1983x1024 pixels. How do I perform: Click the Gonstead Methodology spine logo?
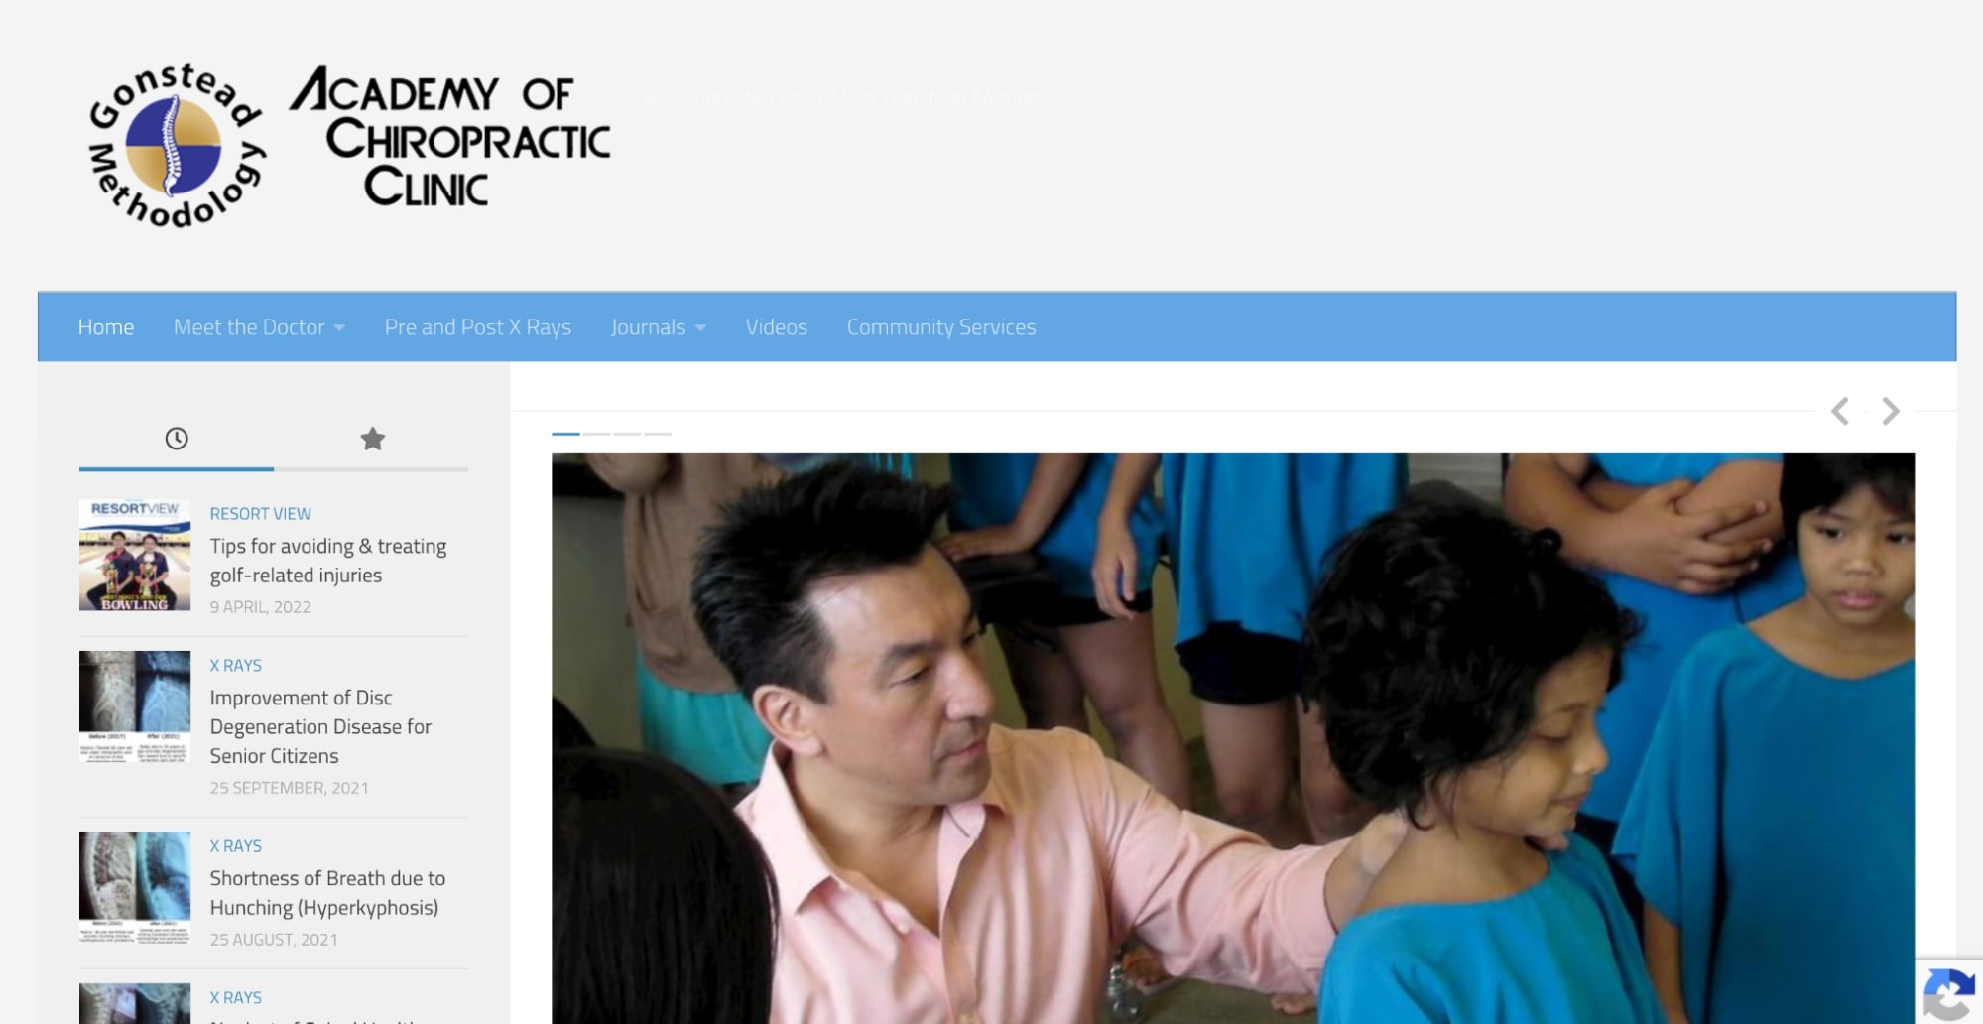[177, 146]
